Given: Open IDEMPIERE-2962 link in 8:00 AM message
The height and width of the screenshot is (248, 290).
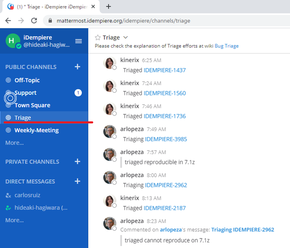Looking at the screenshot, I should coord(166,185).
